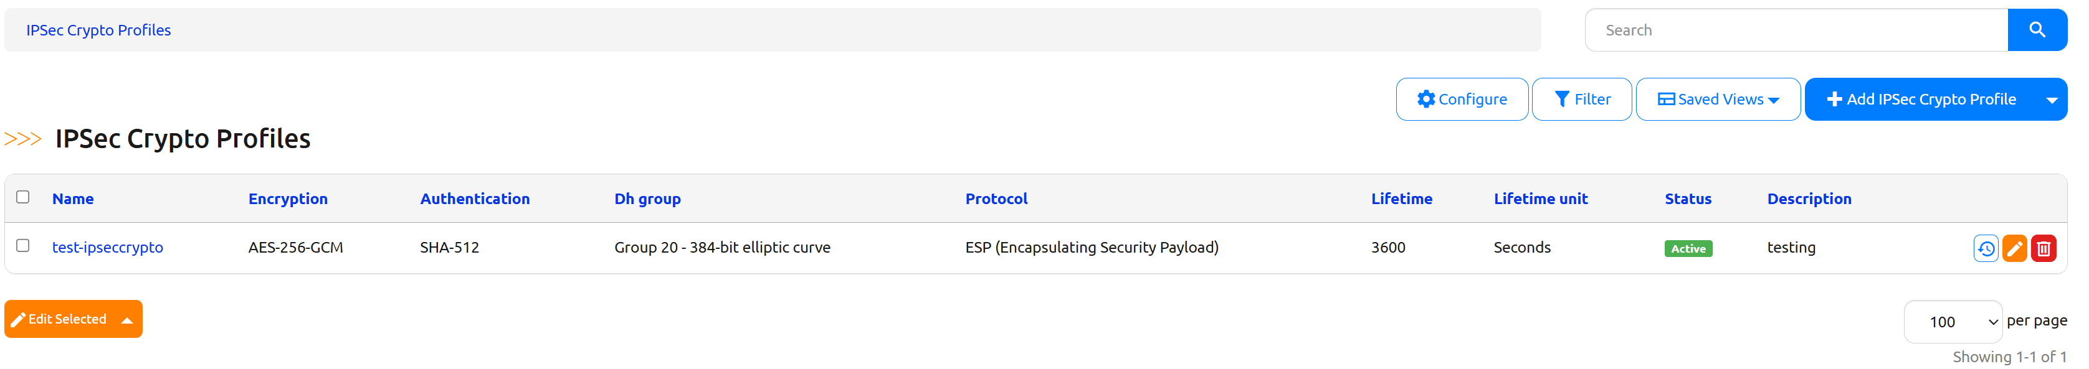
Task: Open the per page selector showing 100
Action: pyautogui.click(x=1953, y=320)
